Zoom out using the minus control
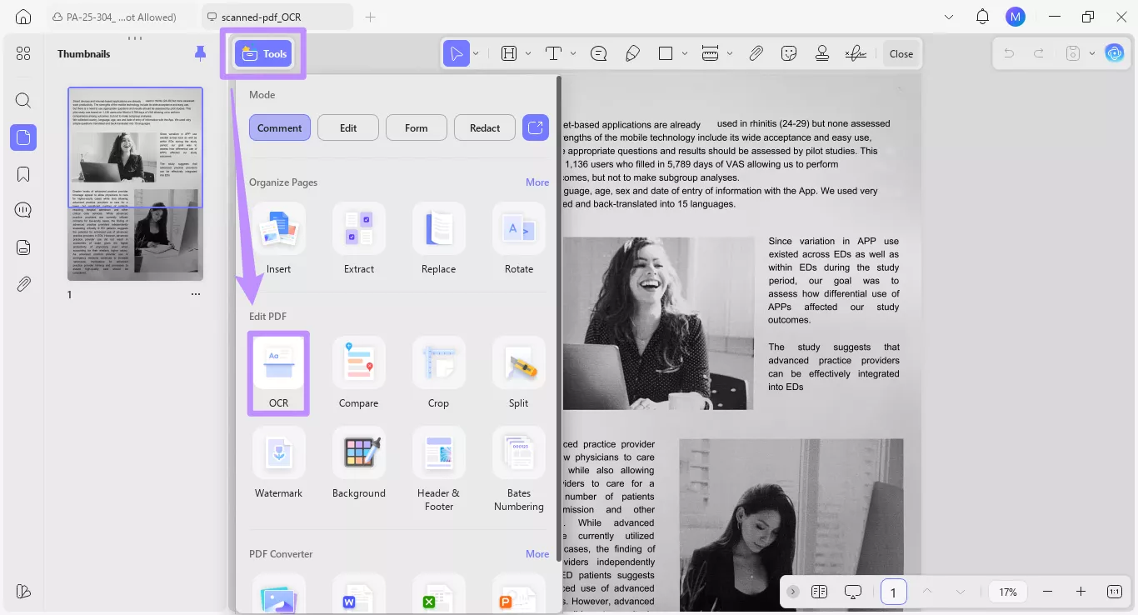Image resolution: width=1138 pixels, height=615 pixels. pos(1047,592)
